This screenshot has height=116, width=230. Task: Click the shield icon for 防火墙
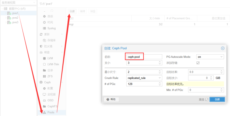coord(41,47)
